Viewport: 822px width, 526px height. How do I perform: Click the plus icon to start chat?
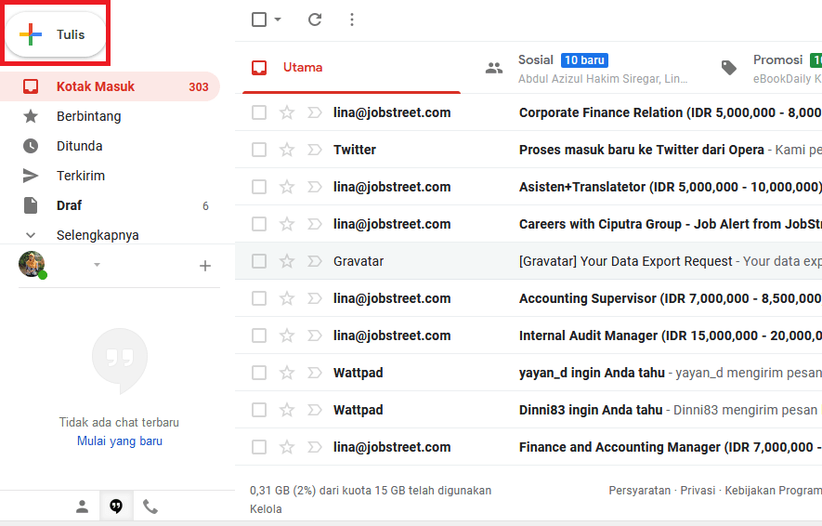205,266
